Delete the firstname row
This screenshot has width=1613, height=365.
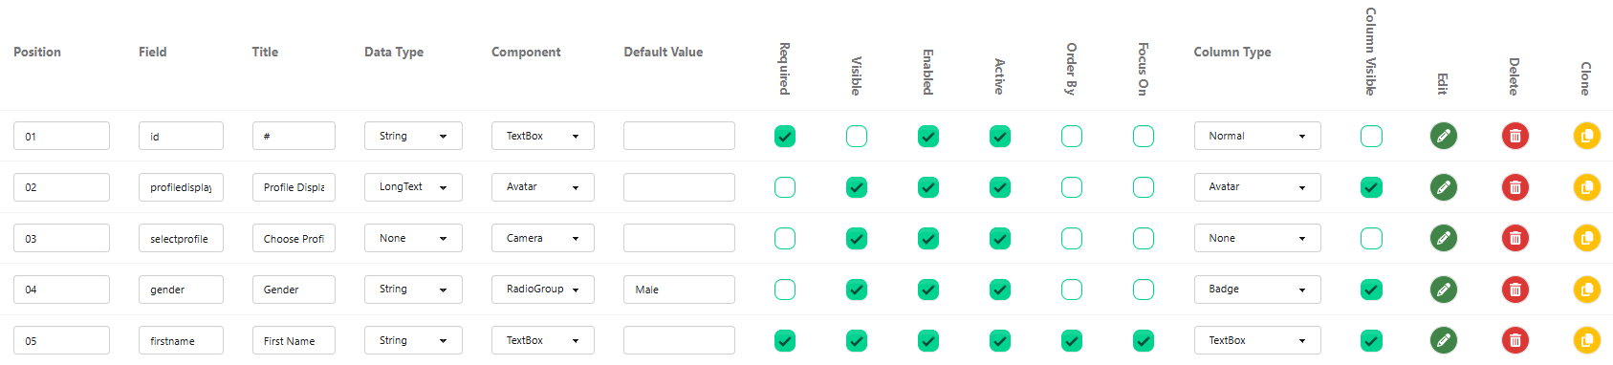pos(1515,340)
